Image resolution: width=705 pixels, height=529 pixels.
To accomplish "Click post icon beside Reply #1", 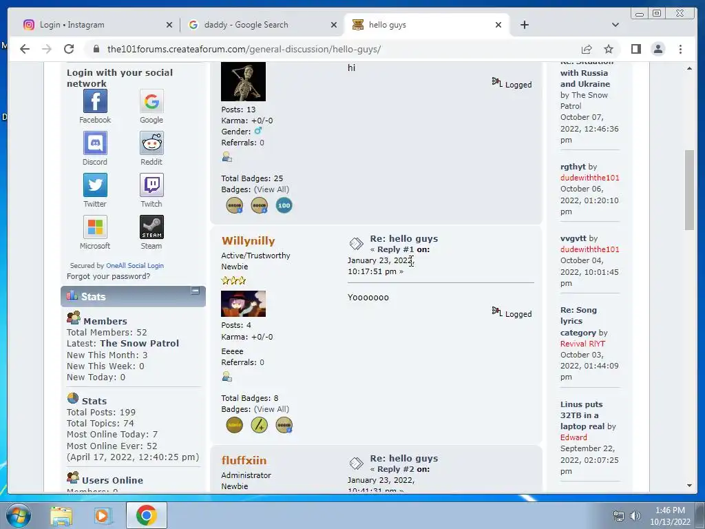I will pos(356,243).
